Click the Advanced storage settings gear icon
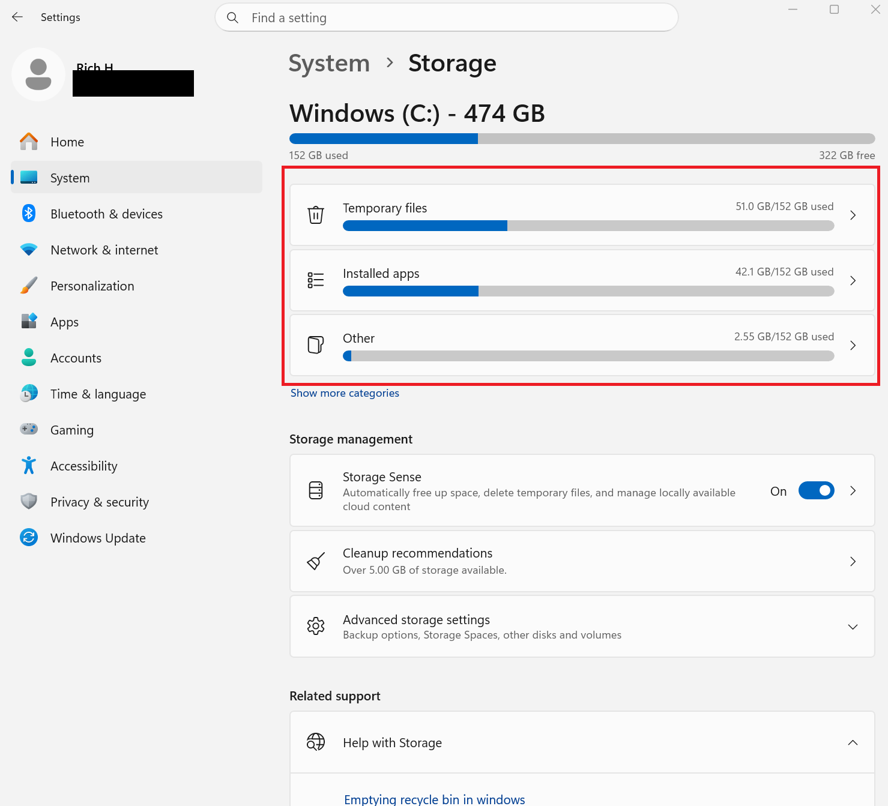Viewport: 888px width, 806px height. pos(316,627)
